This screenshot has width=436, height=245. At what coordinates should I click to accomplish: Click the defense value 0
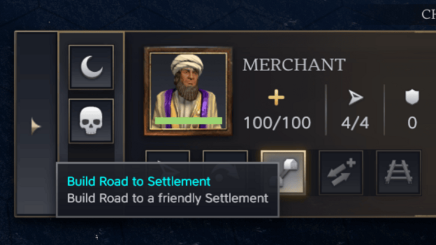(412, 124)
